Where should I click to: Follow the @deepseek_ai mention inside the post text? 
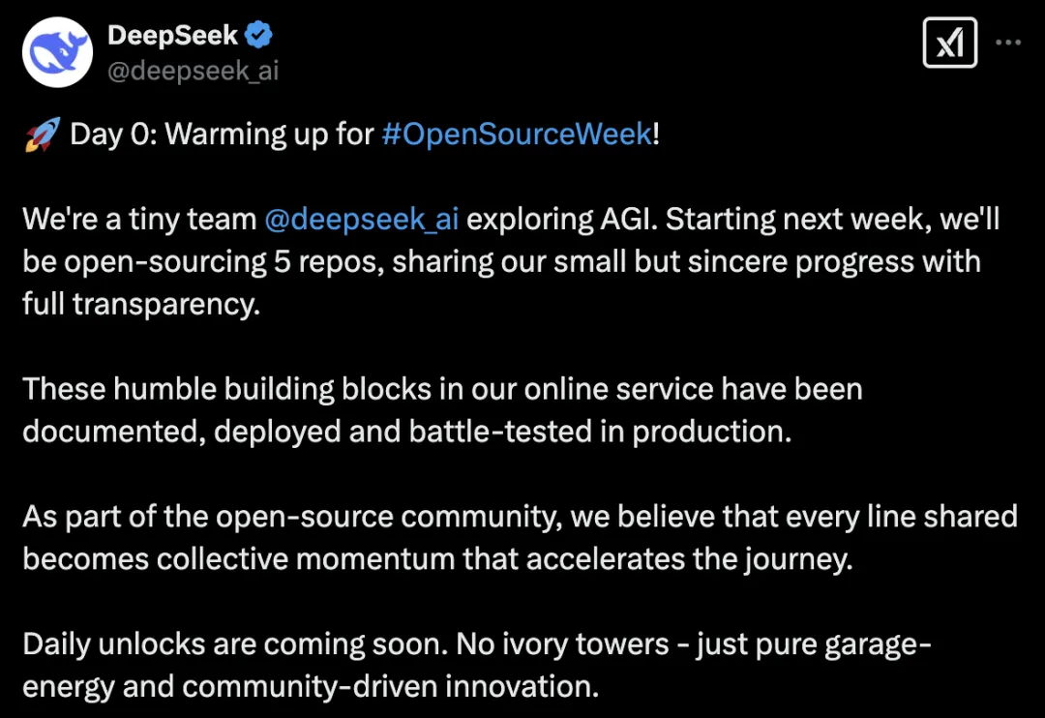click(x=362, y=220)
